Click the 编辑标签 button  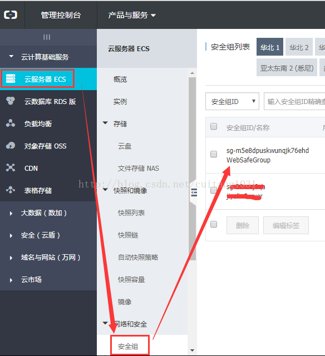pyautogui.click(x=286, y=225)
